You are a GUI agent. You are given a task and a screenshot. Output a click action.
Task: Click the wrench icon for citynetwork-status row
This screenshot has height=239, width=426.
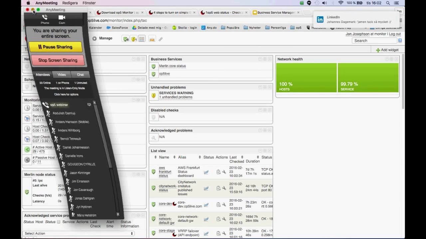tap(224, 188)
